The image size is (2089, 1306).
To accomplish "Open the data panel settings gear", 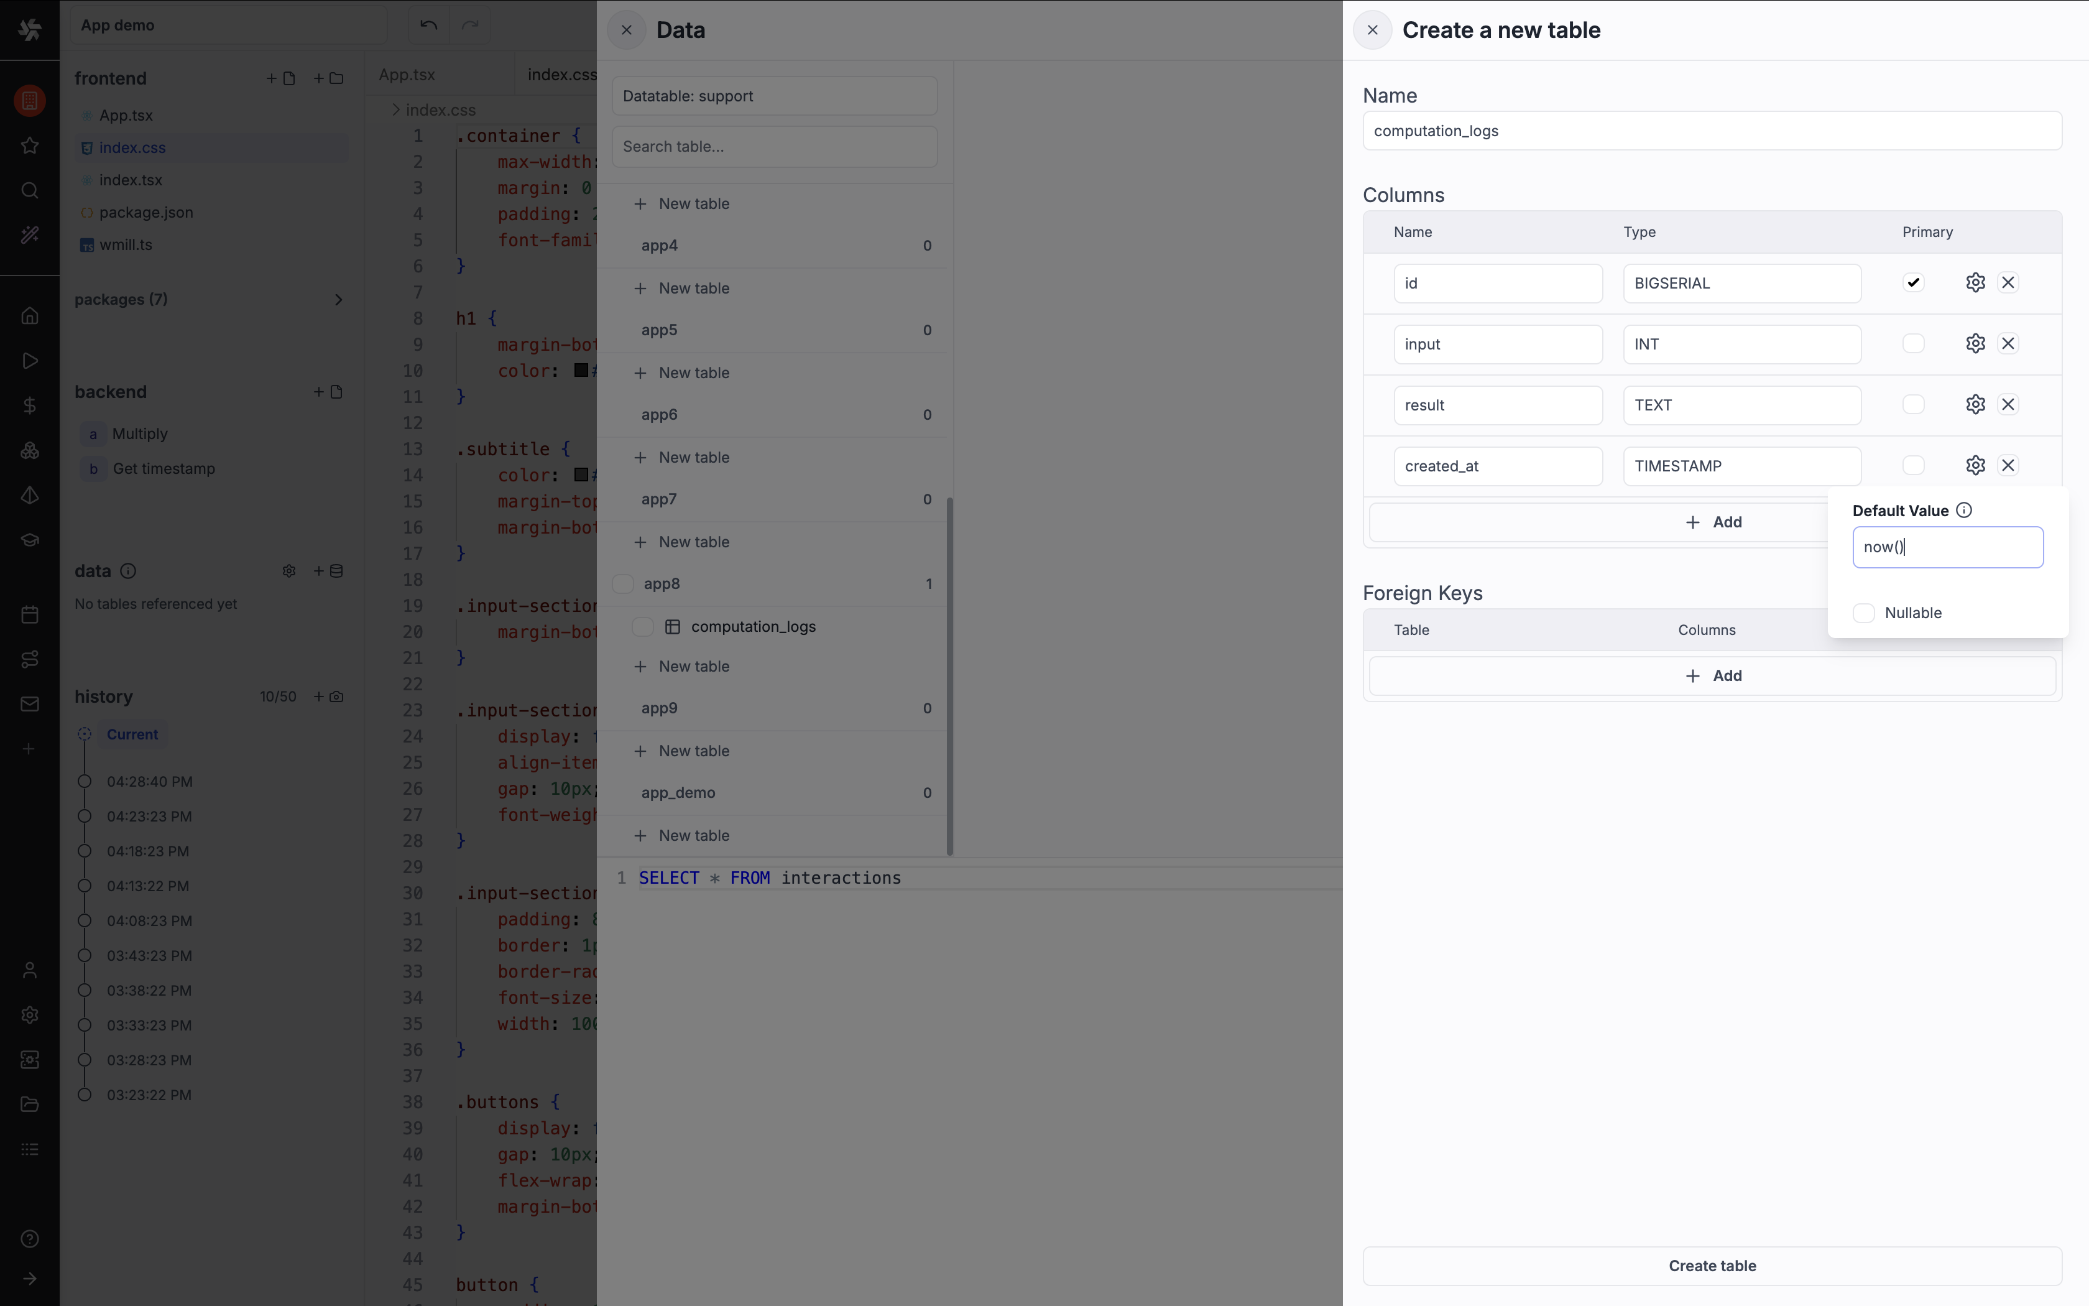I will click(288, 570).
